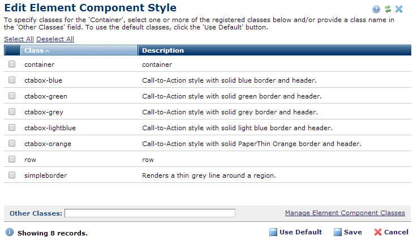The width and height of the screenshot is (413, 240).
Task: Click the help question mark icon
Action: (x=376, y=9)
